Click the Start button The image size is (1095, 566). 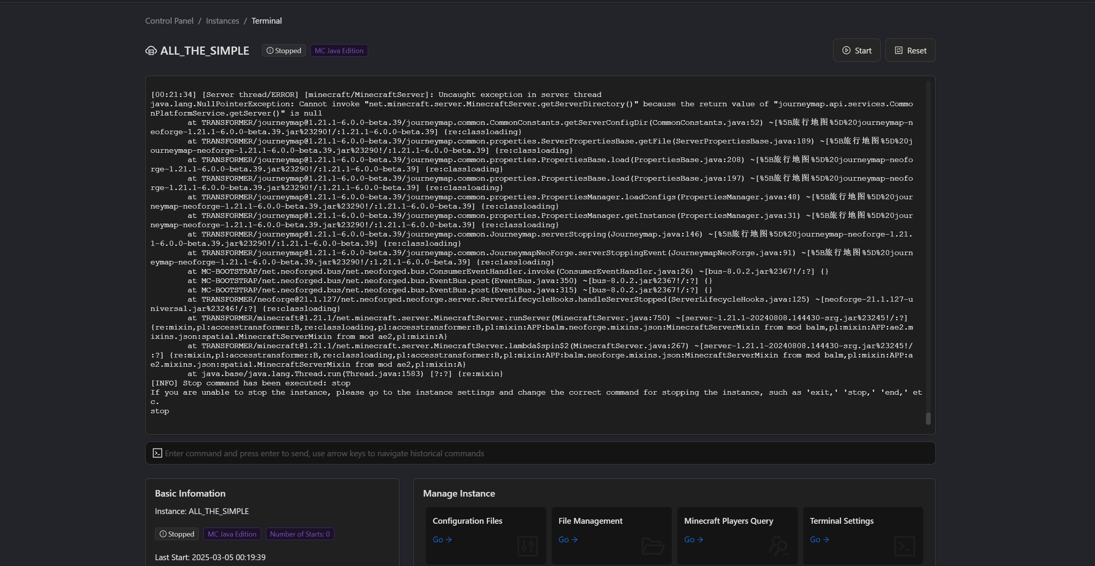tap(857, 50)
